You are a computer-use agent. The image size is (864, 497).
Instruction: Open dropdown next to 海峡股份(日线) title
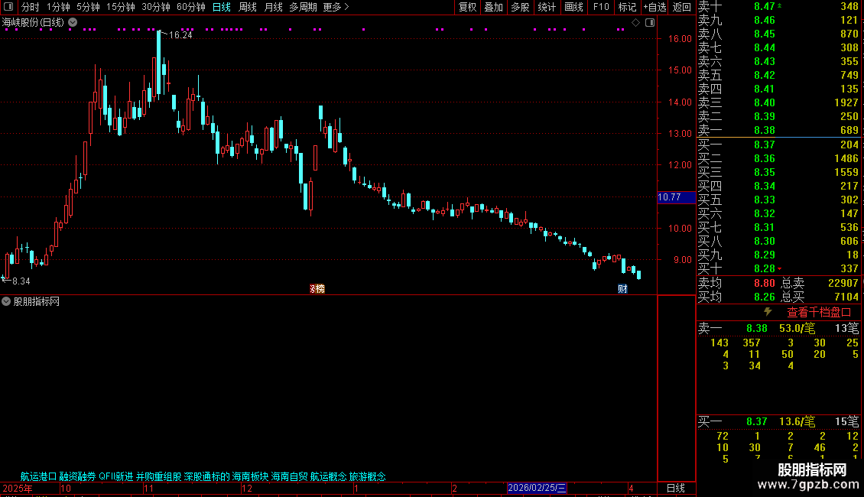pyautogui.click(x=73, y=23)
